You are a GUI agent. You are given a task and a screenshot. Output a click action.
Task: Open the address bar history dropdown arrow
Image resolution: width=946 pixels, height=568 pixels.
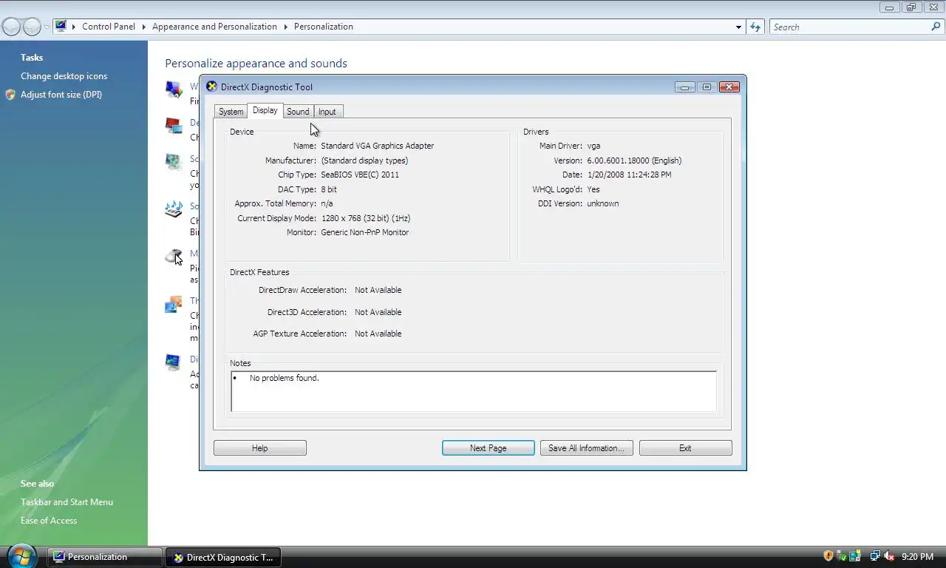[738, 27]
